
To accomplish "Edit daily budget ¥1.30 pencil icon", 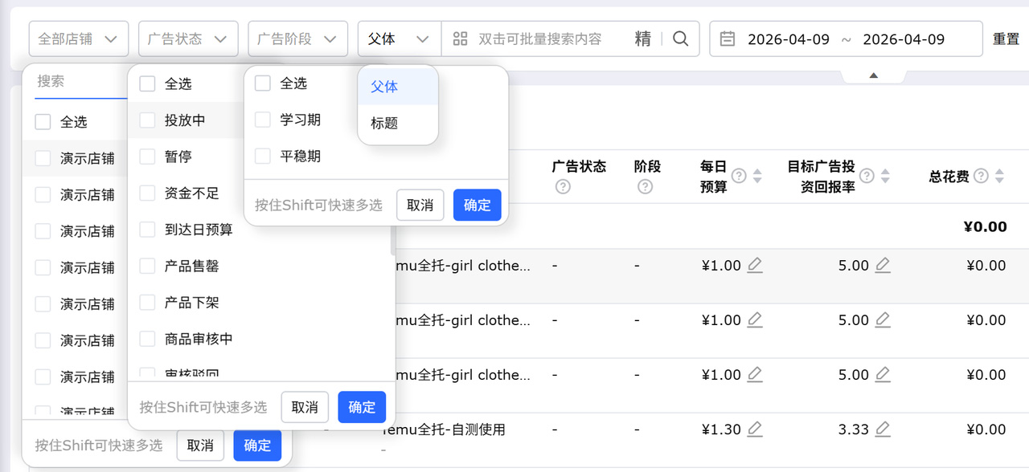I will tap(755, 429).
